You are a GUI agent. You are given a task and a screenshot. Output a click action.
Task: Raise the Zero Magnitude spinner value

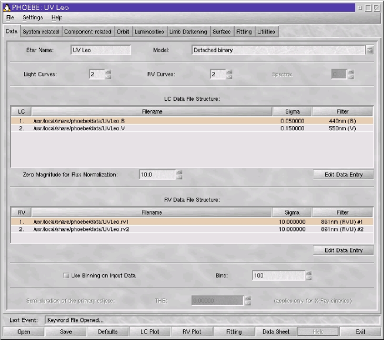pyautogui.click(x=179, y=172)
